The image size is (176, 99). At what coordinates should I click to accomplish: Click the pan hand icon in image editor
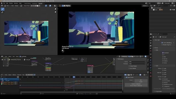point(55,12)
